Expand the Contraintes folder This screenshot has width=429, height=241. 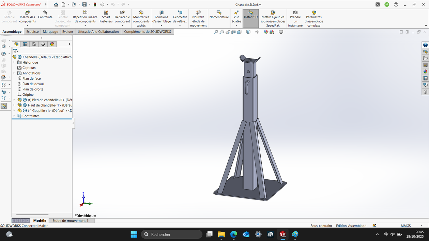(x=14, y=116)
